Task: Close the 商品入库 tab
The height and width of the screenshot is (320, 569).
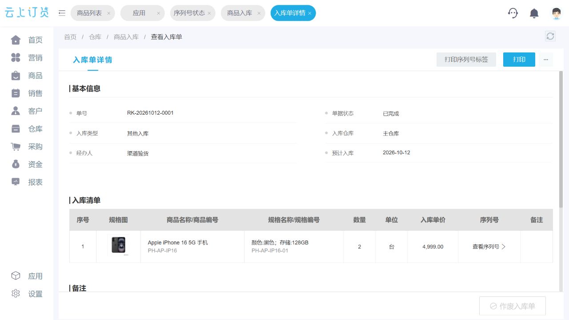Action: pyautogui.click(x=259, y=13)
